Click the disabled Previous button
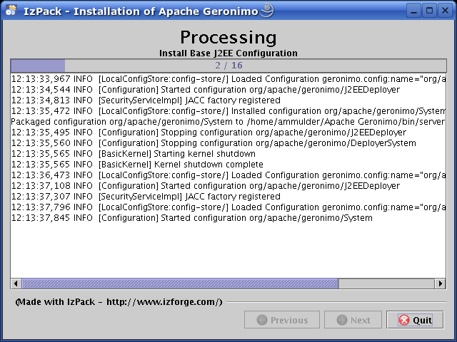Screen dimensions: 457x342 pyautogui.click(x=282, y=320)
